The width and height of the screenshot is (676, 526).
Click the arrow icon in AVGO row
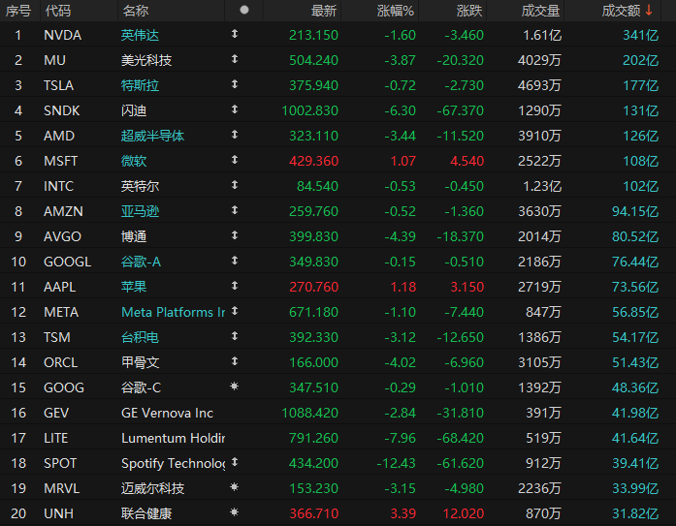click(235, 235)
